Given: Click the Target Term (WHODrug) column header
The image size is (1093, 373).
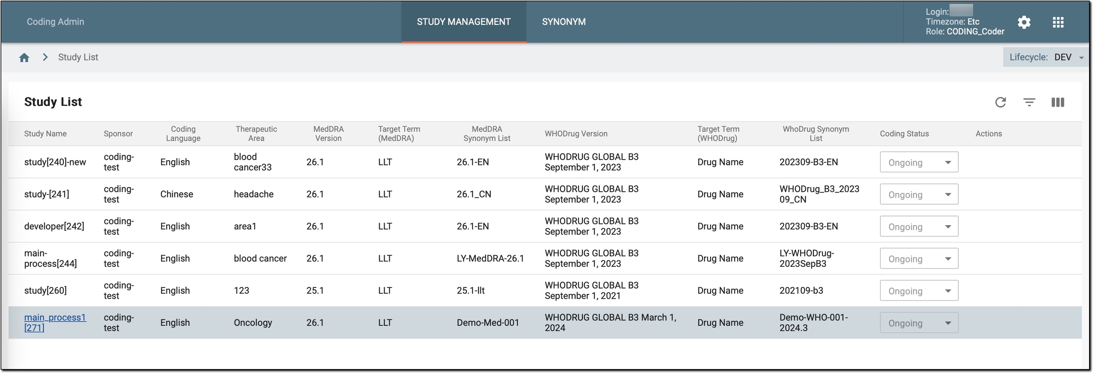Looking at the screenshot, I should [718, 134].
